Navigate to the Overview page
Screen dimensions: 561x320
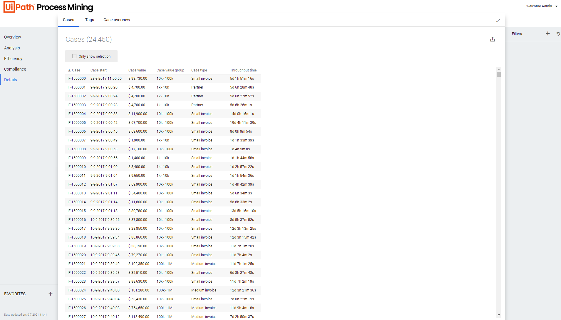click(12, 37)
